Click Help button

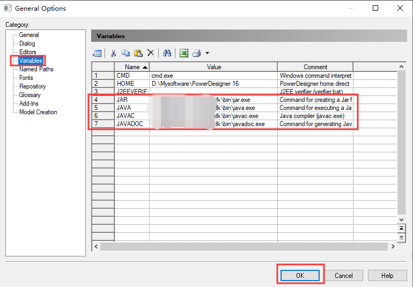pyautogui.click(x=387, y=276)
